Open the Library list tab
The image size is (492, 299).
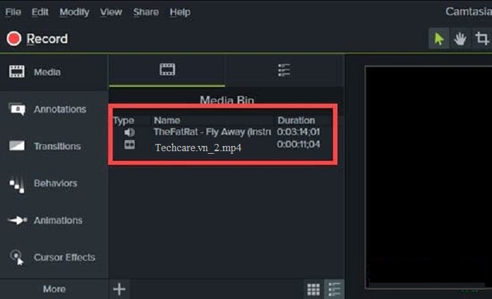283,70
